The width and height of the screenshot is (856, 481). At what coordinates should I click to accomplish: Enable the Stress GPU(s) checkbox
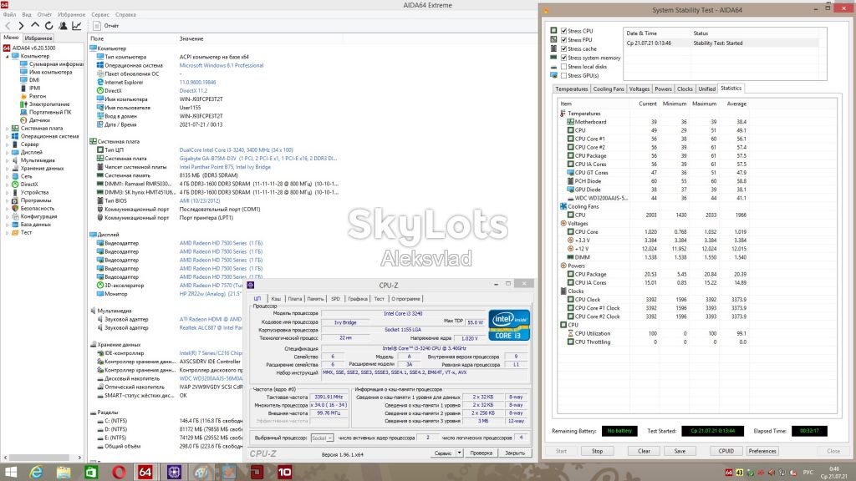click(x=564, y=76)
